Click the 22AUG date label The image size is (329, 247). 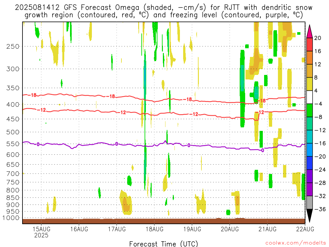coord(305,229)
